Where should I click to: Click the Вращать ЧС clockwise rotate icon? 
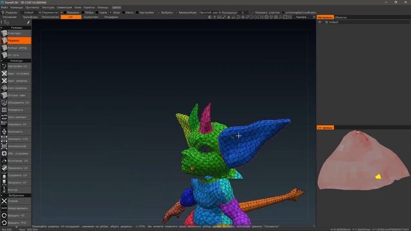[x=4, y=216]
